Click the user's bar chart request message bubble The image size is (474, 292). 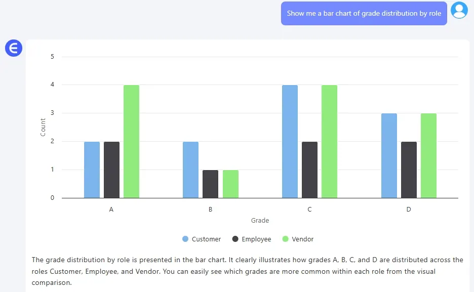[x=364, y=14]
